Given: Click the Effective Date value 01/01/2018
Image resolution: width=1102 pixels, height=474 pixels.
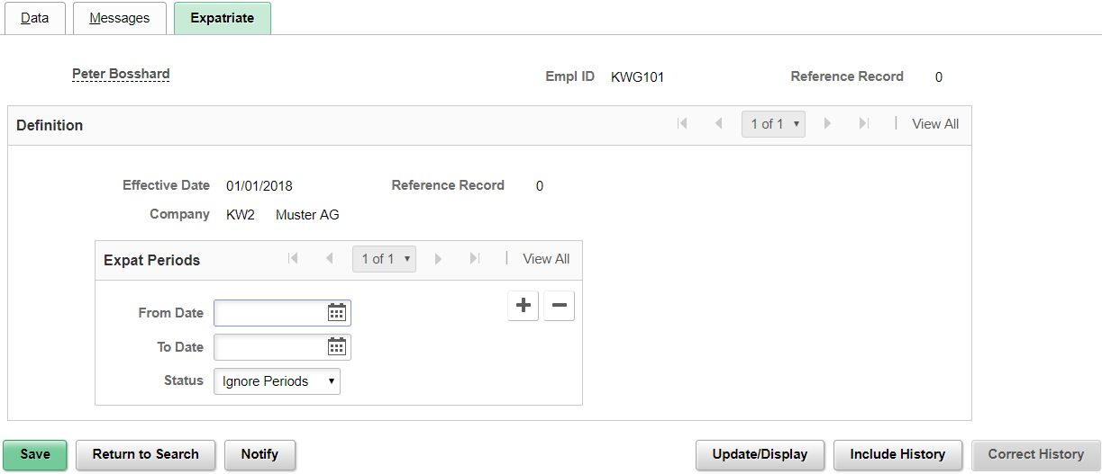Looking at the screenshot, I should 260,186.
